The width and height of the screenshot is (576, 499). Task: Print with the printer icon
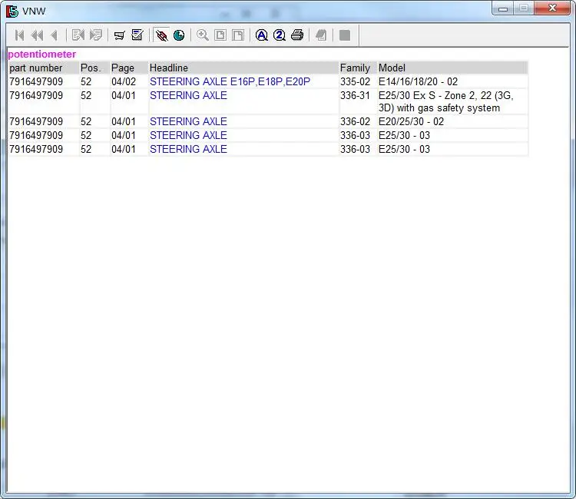(297, 35)
